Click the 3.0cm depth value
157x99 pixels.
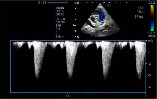click(60, 36)
